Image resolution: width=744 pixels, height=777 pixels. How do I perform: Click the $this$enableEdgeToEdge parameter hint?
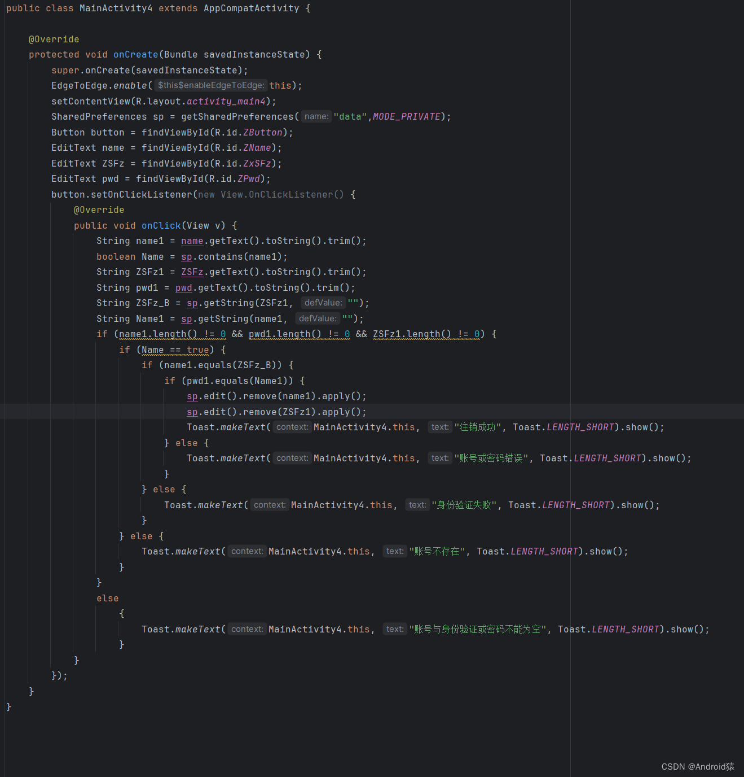[211, 85]
